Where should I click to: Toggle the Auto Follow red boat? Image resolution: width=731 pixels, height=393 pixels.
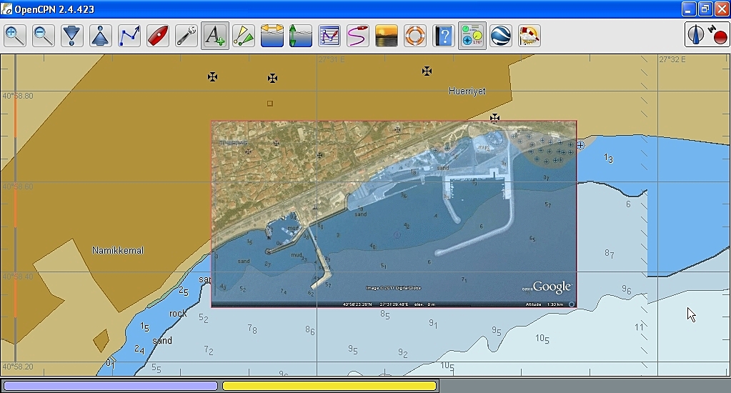tap(158, 36)
